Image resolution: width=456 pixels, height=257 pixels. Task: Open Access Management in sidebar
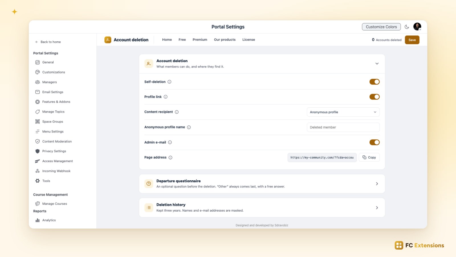(54, 161)
